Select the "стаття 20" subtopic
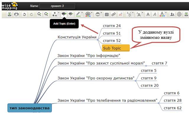The width and height of the screenshot is (189, 113). [x=150, y=86]
